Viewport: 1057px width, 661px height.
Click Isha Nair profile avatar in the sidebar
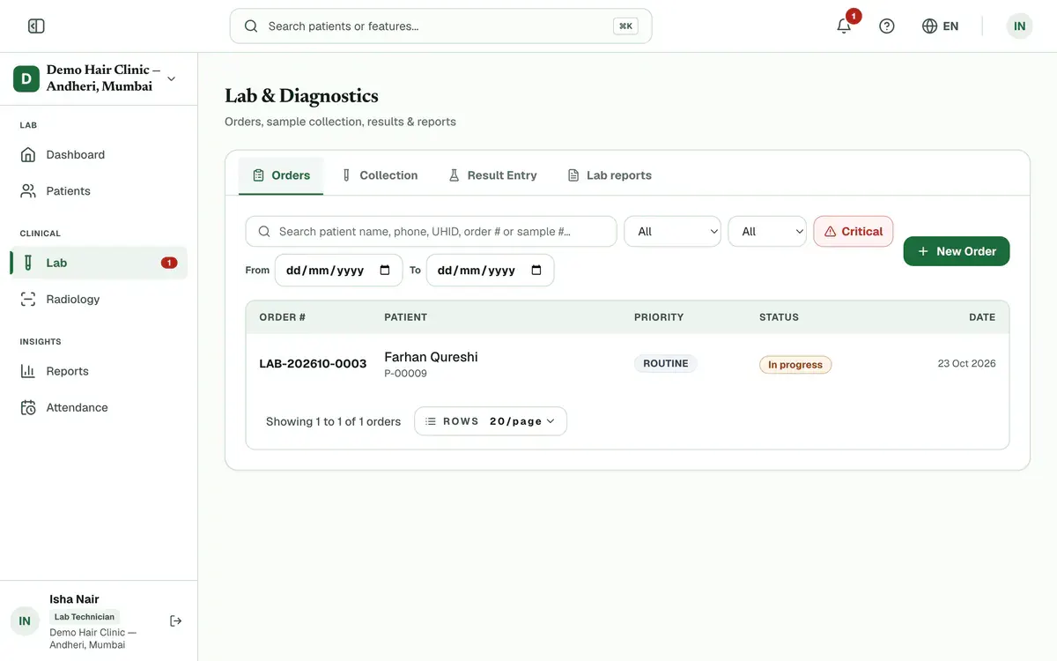[25, 621]
